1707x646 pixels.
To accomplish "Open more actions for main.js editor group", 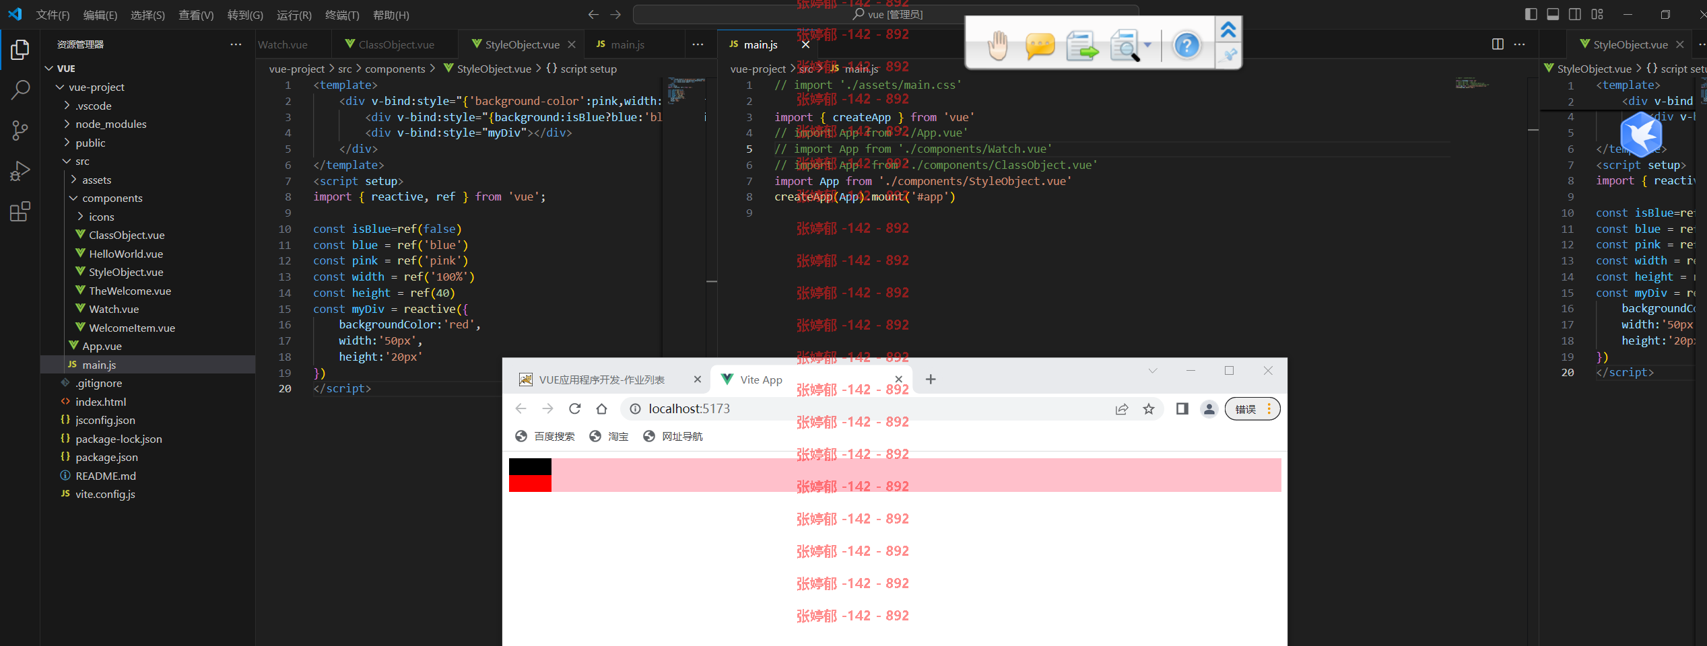I will pyautogui.click(x=1520, y=44).
